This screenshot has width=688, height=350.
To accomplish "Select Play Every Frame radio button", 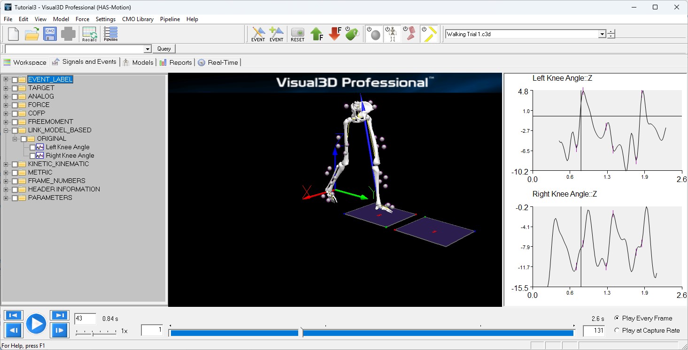I will (617, 318).
